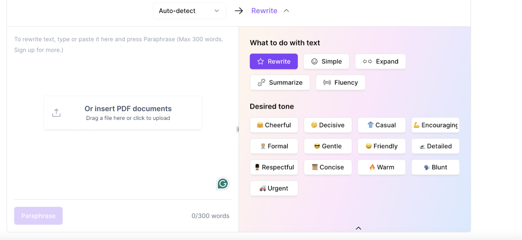Click the upload icon beside insert PDF
Viewport: 522px width, 240px height.
[x=56, y=113]
